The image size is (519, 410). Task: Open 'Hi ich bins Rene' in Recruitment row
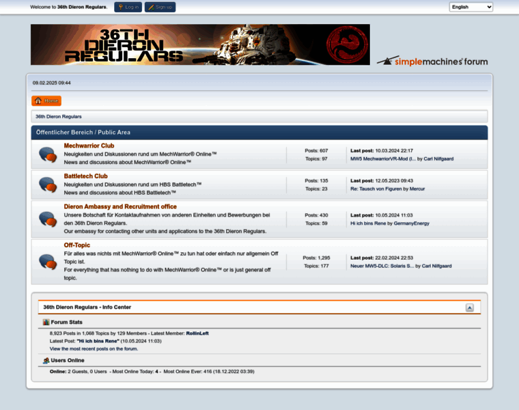(368, 223)
